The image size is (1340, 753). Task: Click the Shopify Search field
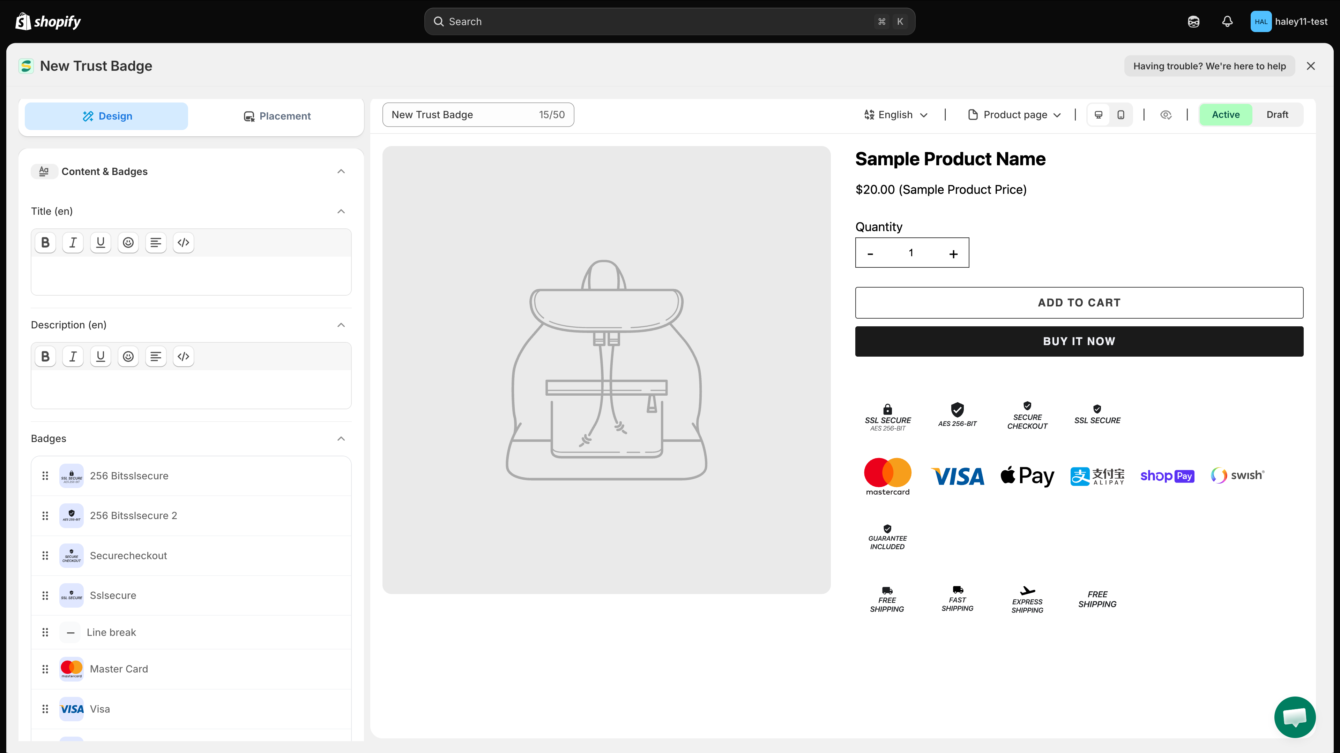(670, 21)
